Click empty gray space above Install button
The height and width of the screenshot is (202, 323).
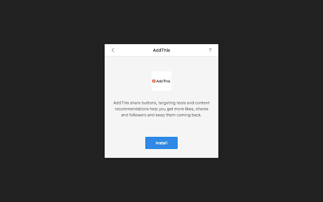point(161,128)
